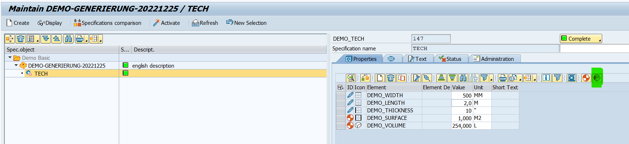Click the sort ascending icon in the properties toolbar
The height and width of the screenshot is (144, 629).
(441, 78)
